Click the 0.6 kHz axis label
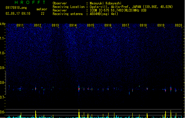Viewport: 185px width, 118px height. coord(3,112)
